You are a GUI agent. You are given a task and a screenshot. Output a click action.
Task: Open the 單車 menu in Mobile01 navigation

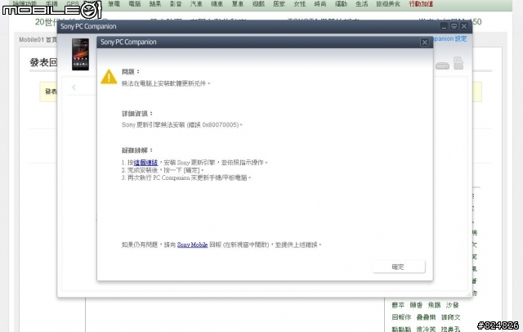pyautogui.click(x=238, y=4)
